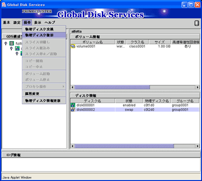This screenshot has width=202, height=181.
Task: Click the disk cylinder icon at menu bar right
Action: (197, 23)
